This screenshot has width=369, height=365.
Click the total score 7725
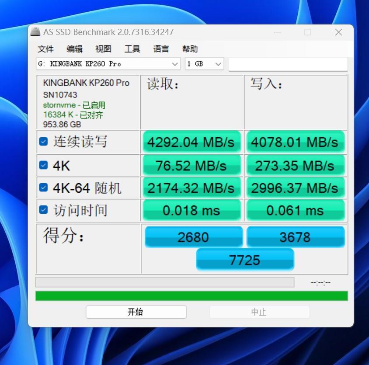[x=245, y=260]
